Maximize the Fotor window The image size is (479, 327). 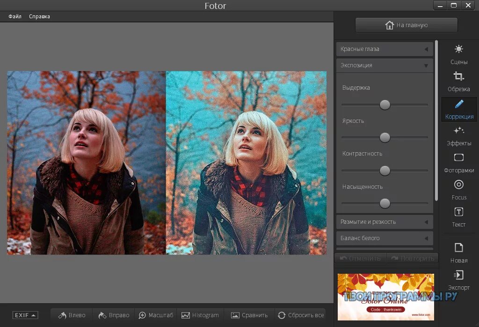coord(454,6)
